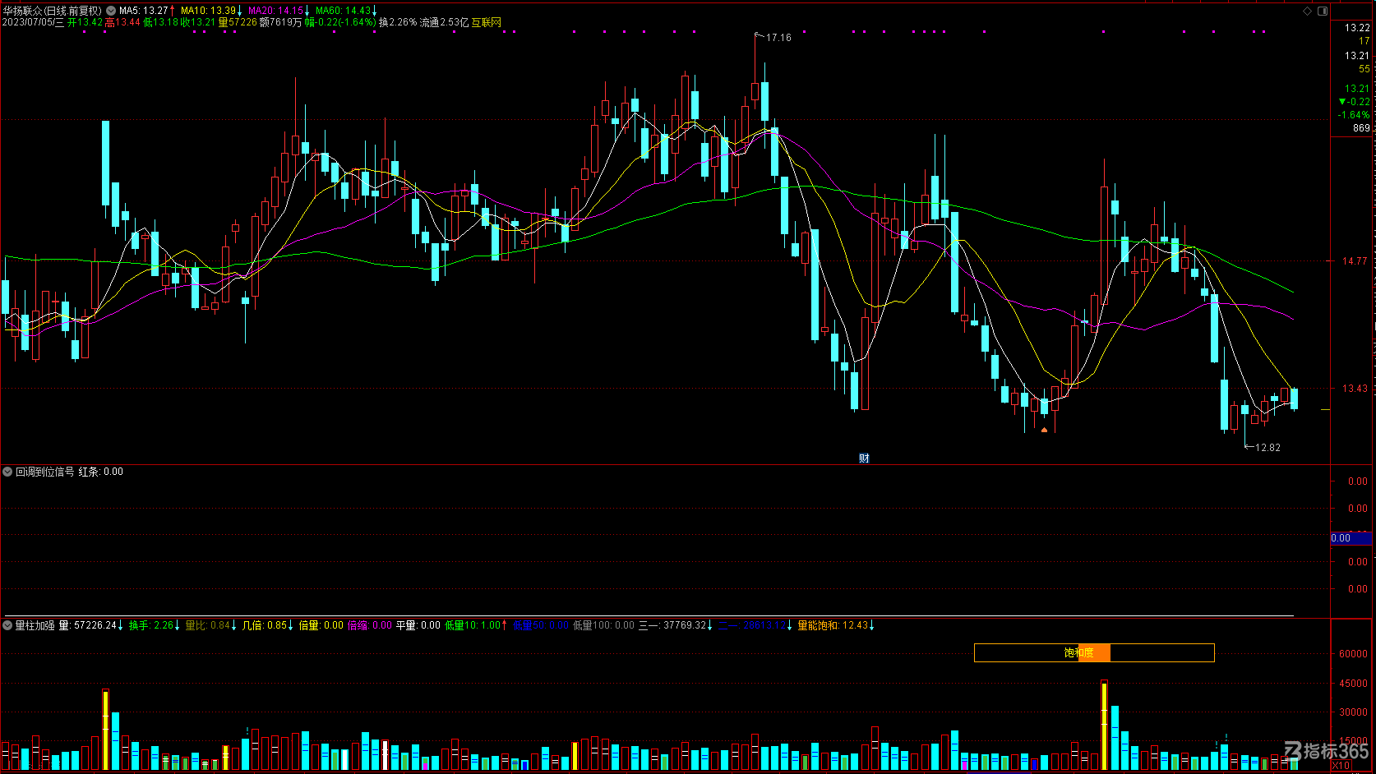Click the diamond icon at chart top right

click(1308, 11)
